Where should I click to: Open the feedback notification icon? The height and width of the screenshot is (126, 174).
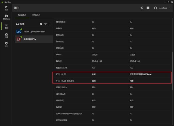point(148,8)
